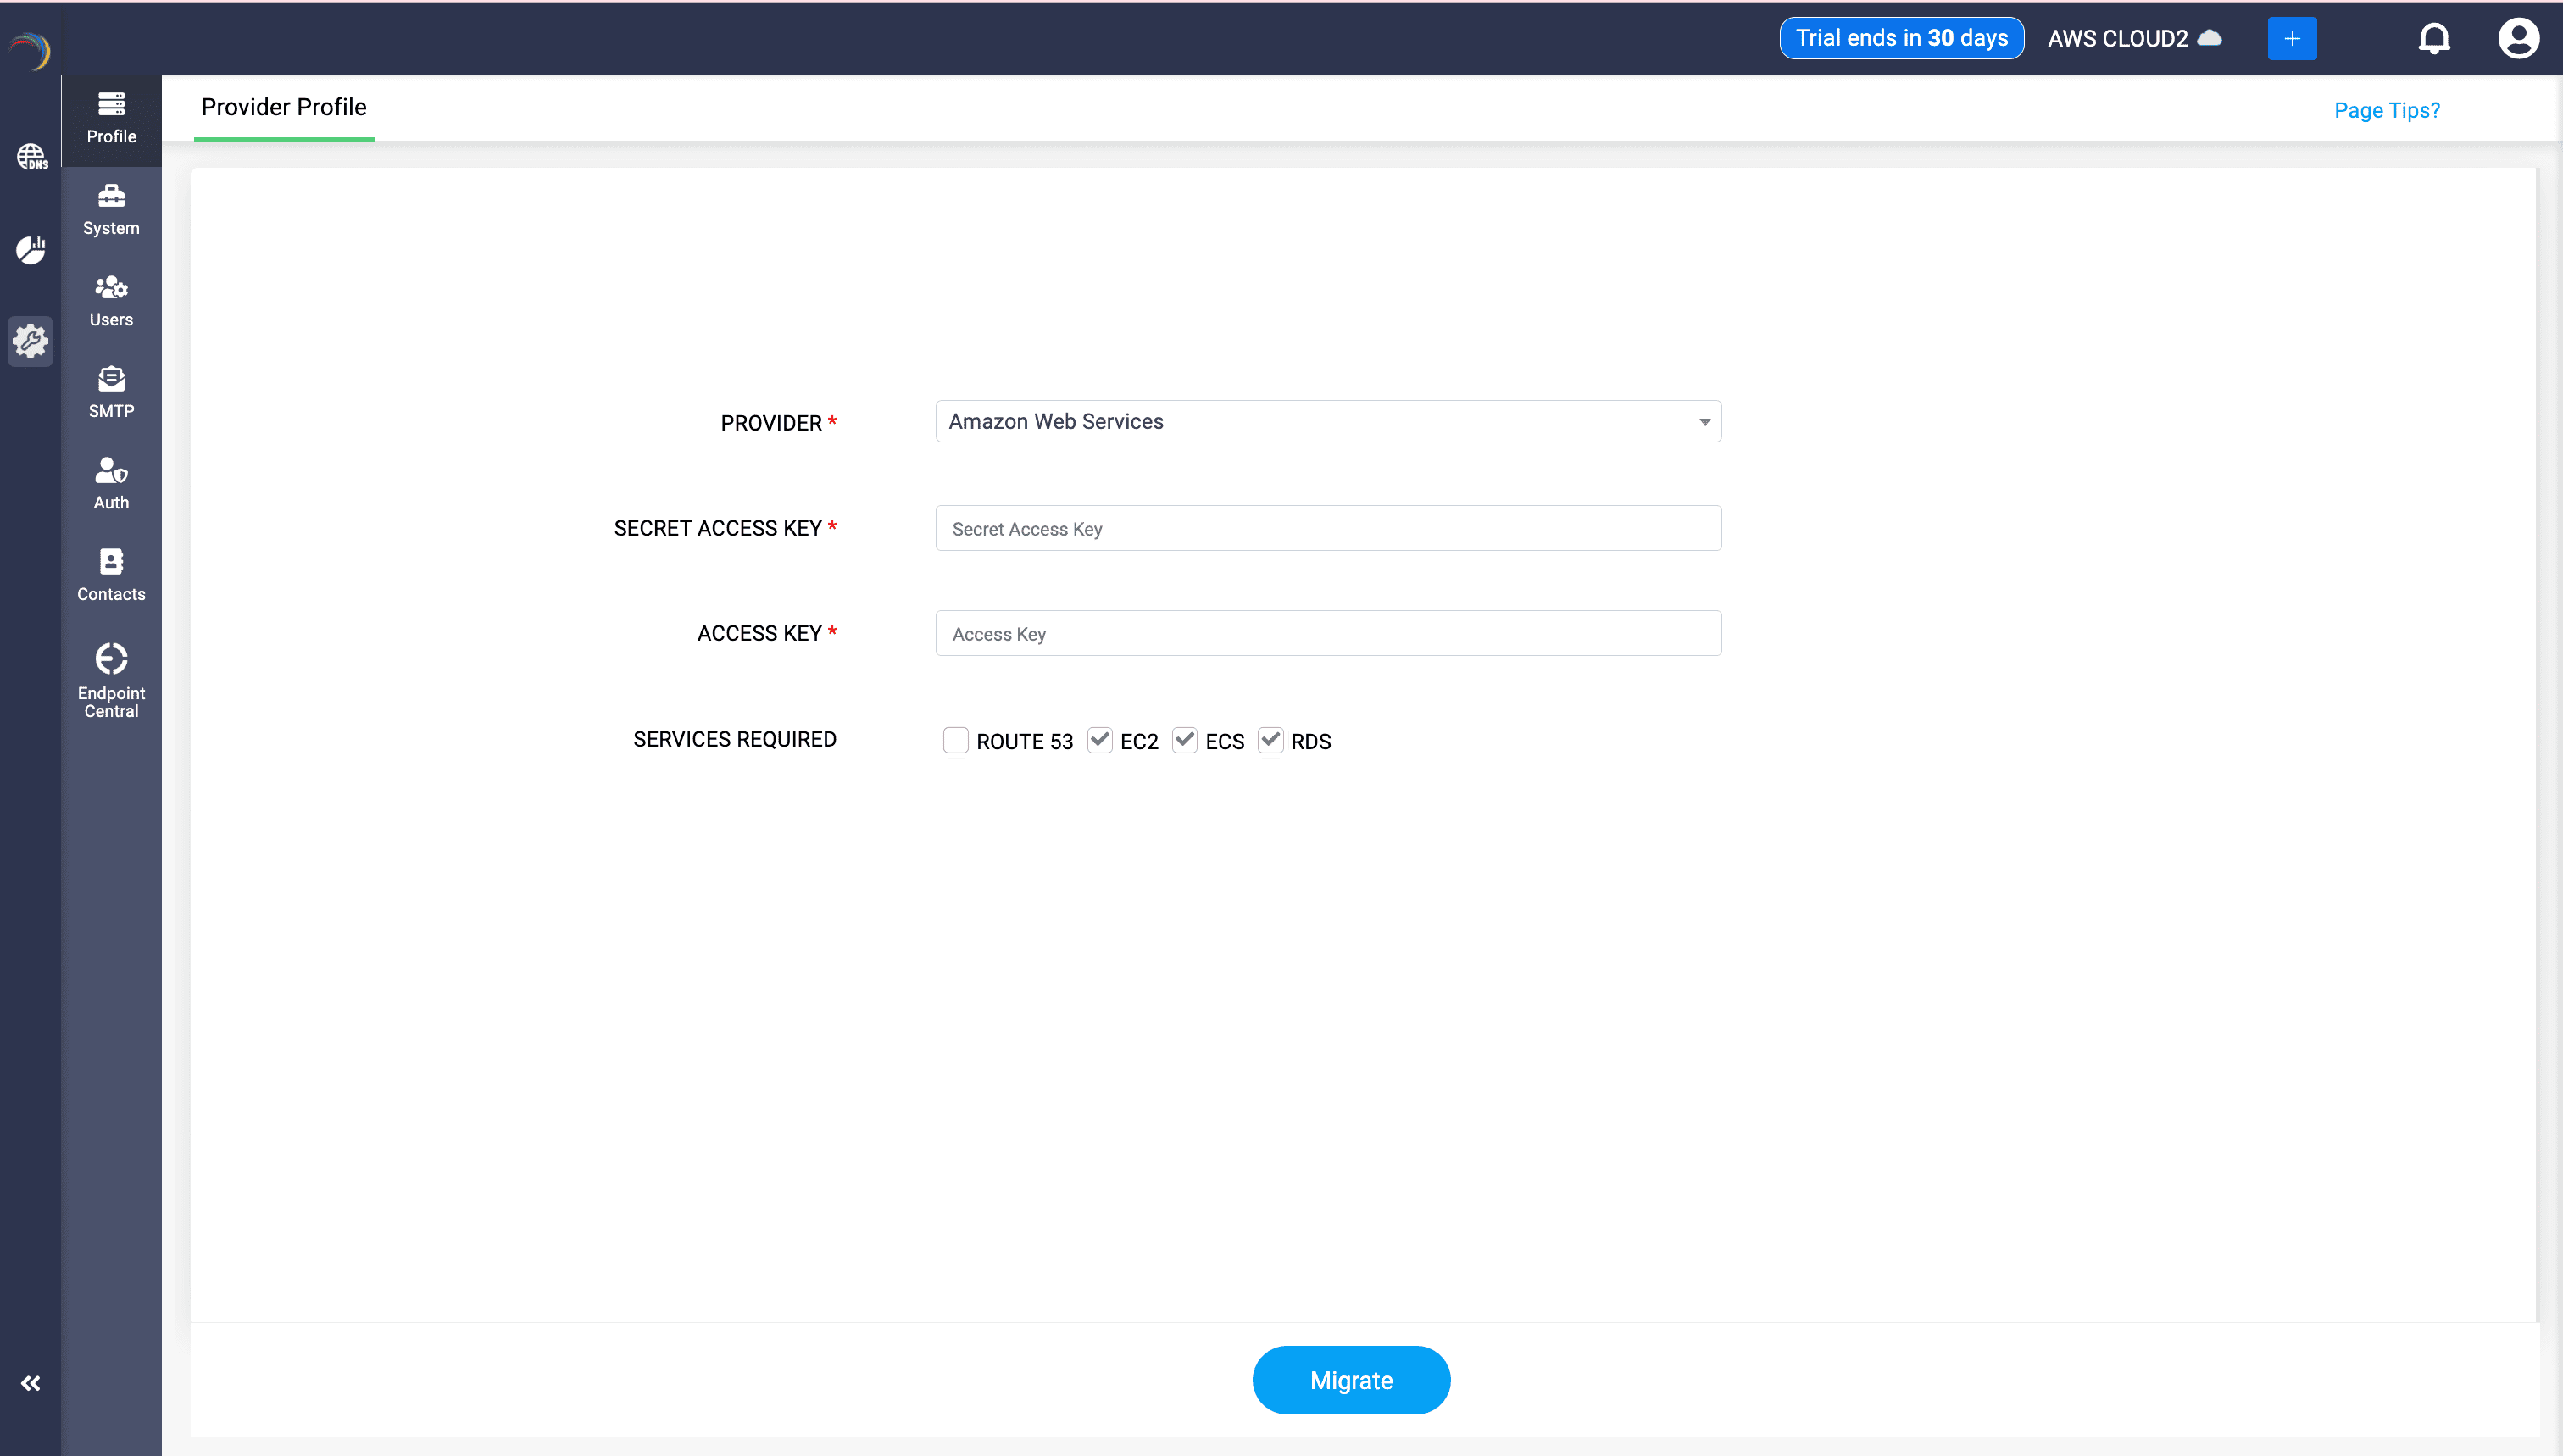The height and width of the screenshot is (1456, 2563).
Task: Uncheck the RDS service
Action: pyautogui.click(x=1270, y=740)
